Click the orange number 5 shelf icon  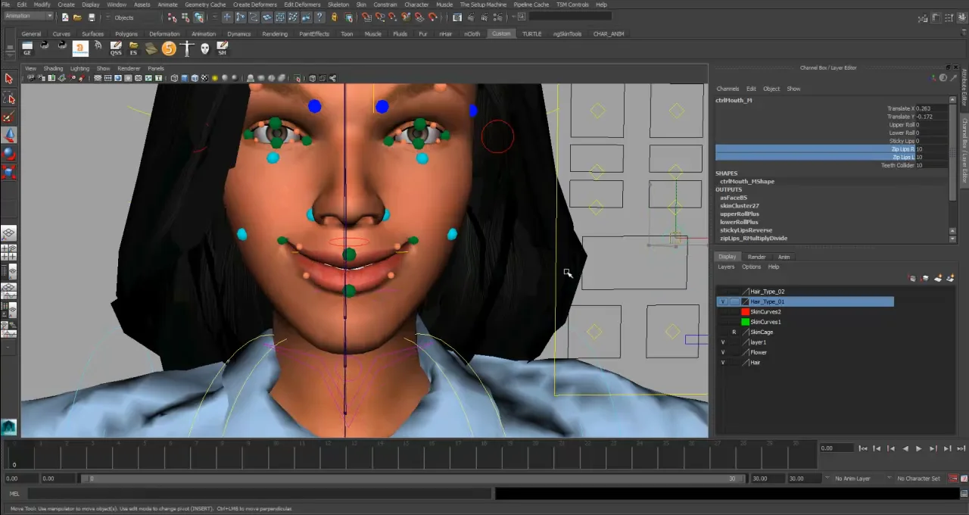(169, 48)
